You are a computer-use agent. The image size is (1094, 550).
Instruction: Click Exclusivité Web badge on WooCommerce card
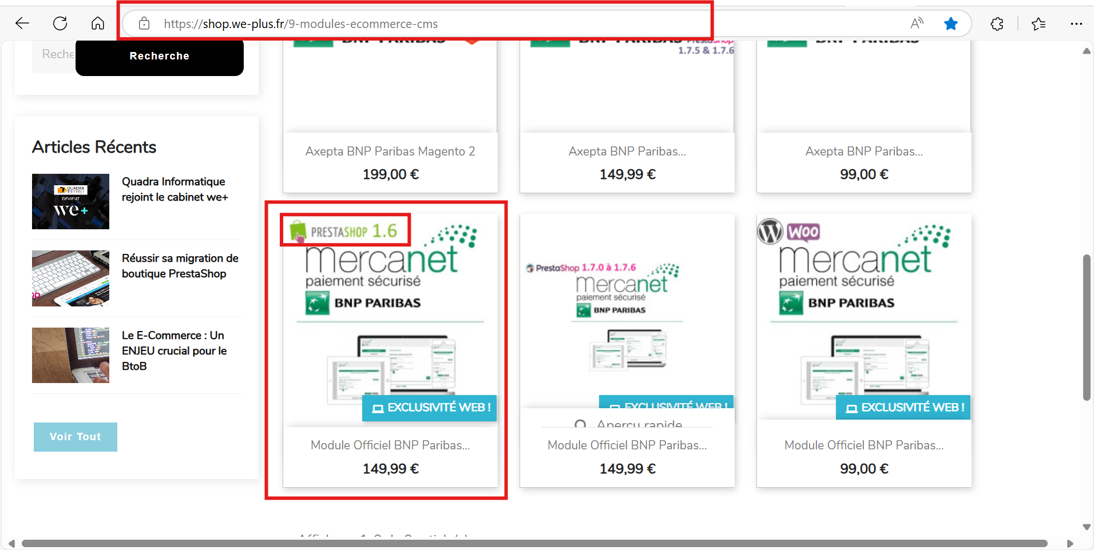point(903,408)
